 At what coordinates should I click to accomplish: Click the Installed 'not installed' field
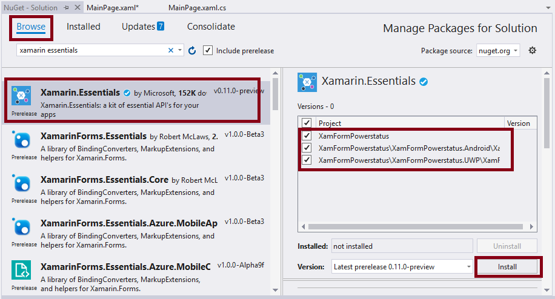pyautogui.click(x=402, y=246)
